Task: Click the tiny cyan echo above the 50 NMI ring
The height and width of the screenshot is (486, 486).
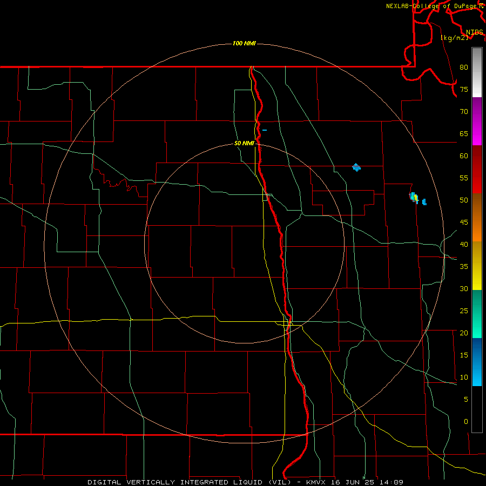Action: (x=265, y=130)
